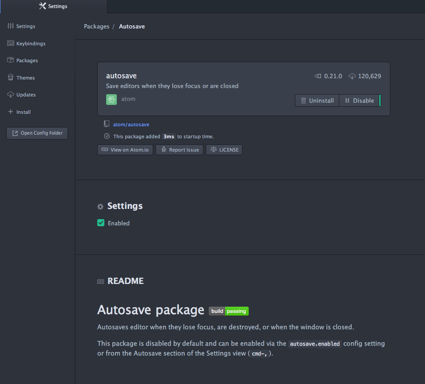Viewport: 425px width, 384px height.
Task: Click View on Atom.io button
Action: click(x=125, y=150)
